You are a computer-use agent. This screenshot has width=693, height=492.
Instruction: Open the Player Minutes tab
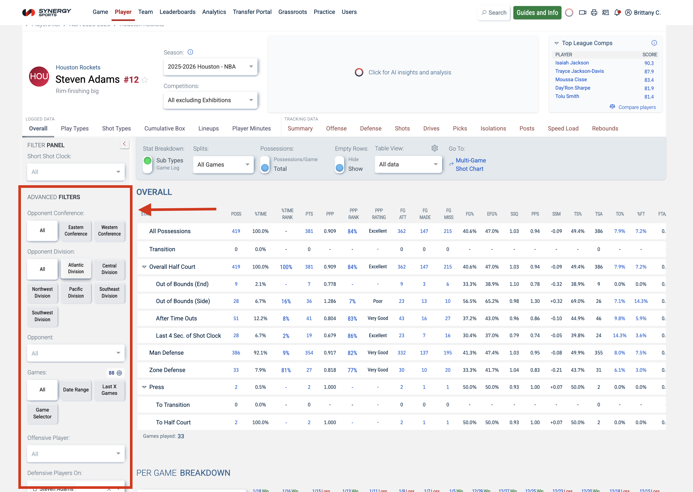251,128
